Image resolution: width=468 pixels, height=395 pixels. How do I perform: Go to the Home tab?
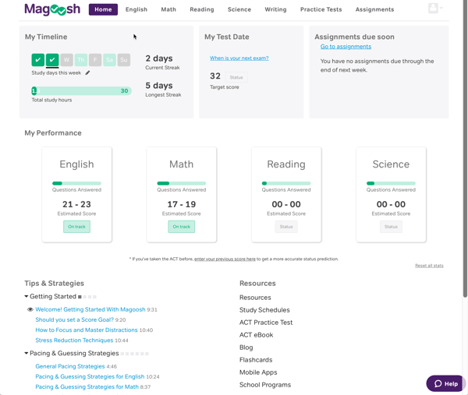point(103,9)
